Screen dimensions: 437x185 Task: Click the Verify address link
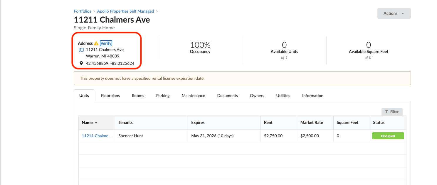pos(106,43)
